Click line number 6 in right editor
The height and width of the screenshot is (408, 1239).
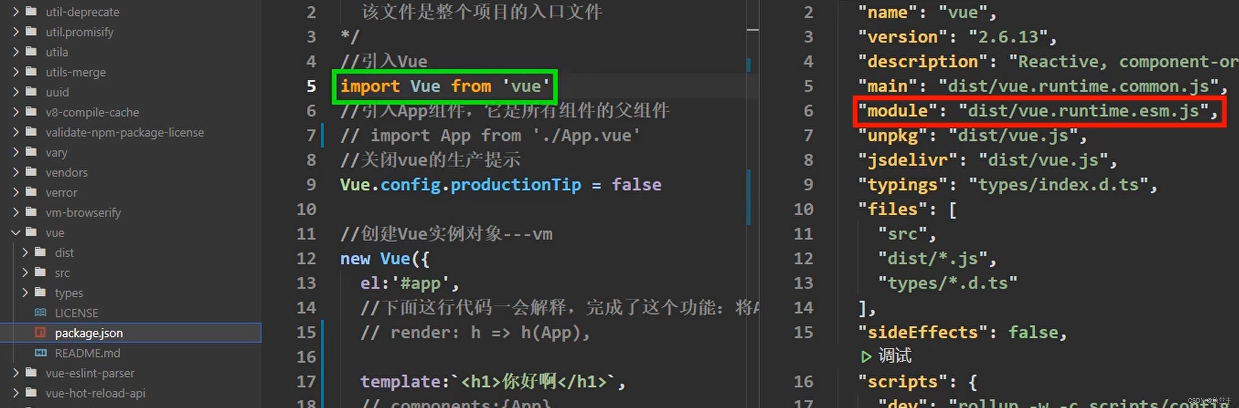pos(809,111)
